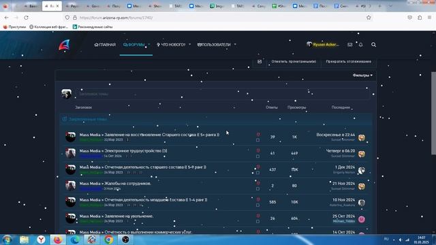Viewport: 436px width, 245px height.
Task: Toggle the select-all checkbox above the thread list
Action: click(x=260, y=61)
